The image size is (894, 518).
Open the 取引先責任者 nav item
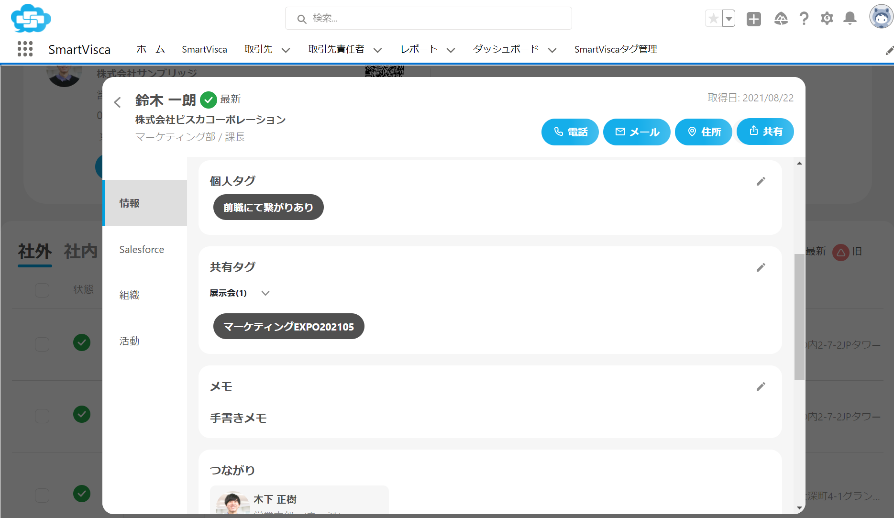pyautogui.click(x=336, y=49)
